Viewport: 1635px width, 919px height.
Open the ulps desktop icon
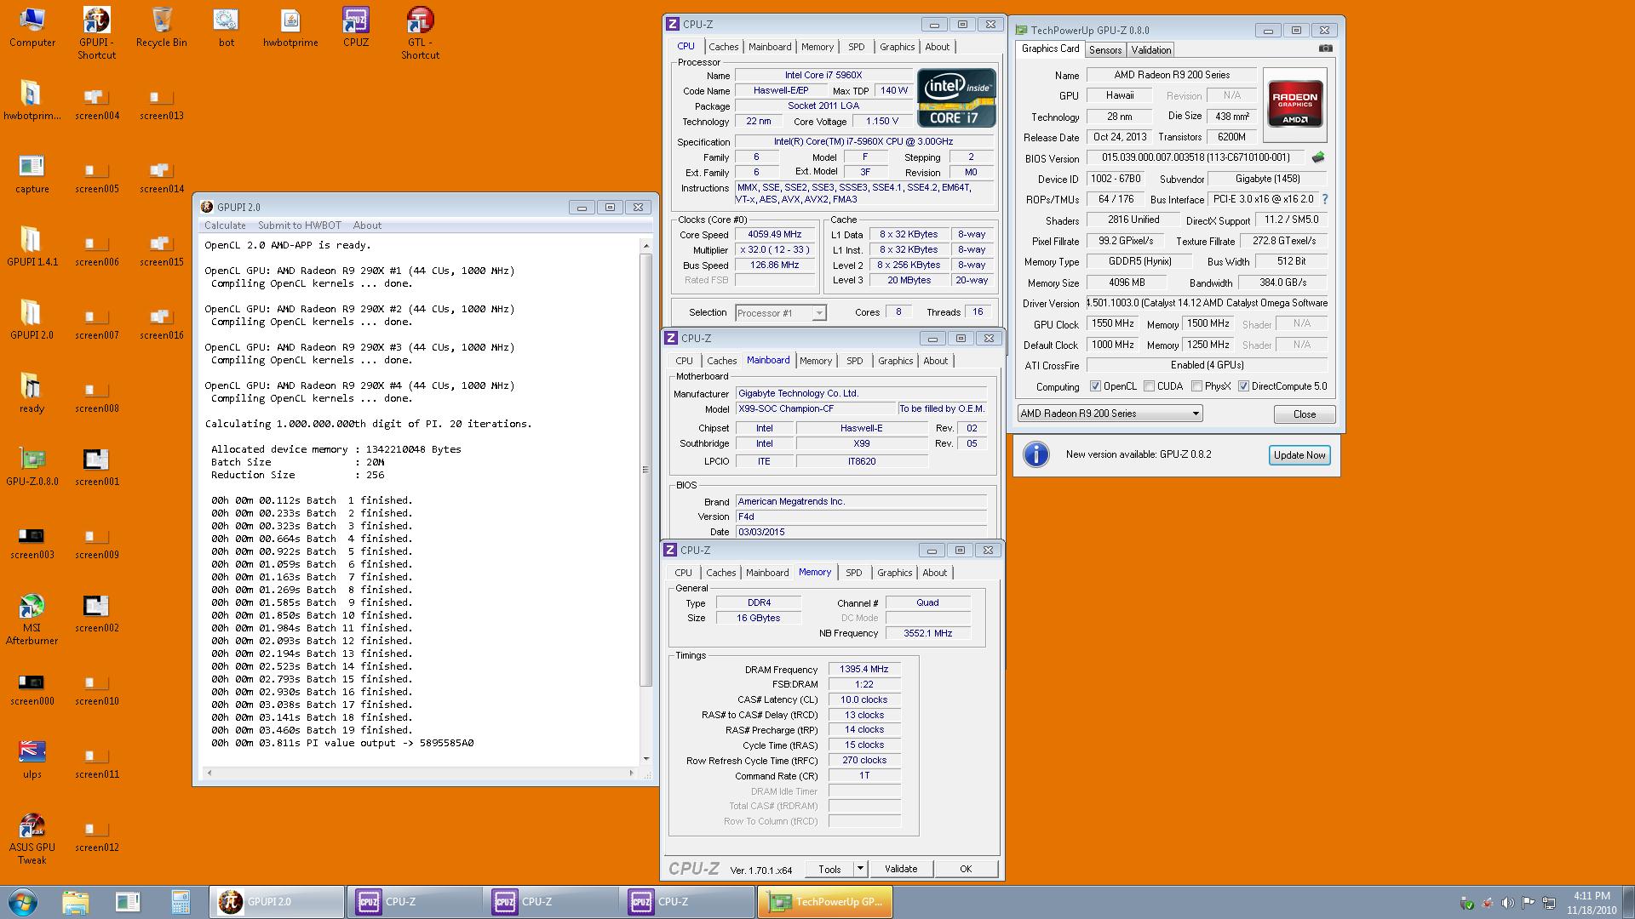point(32,759)
